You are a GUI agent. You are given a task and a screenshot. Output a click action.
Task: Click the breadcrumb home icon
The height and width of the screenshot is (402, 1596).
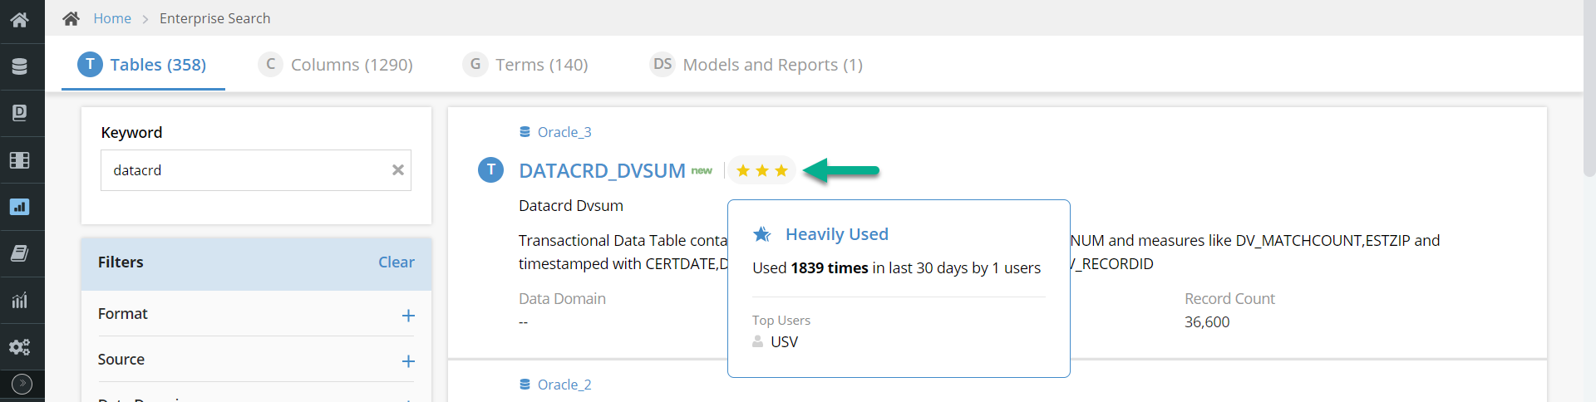[71, 18]
